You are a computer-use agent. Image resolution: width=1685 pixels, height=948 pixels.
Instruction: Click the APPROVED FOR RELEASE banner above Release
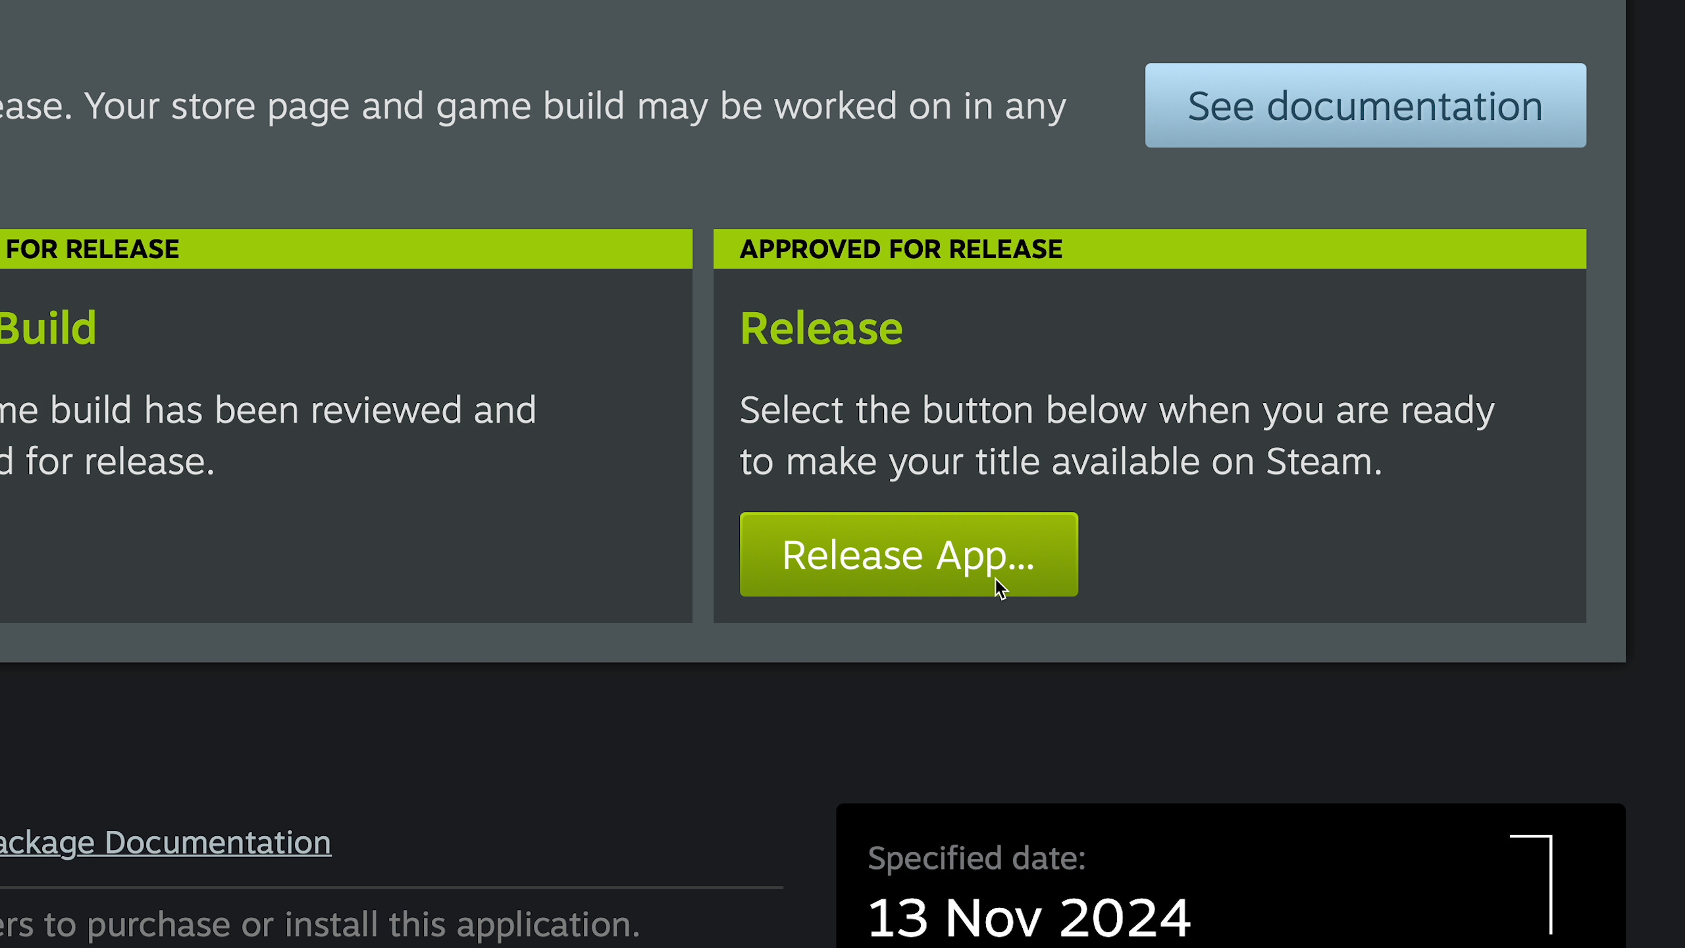pyautogui.click(x=1150, y=249)
